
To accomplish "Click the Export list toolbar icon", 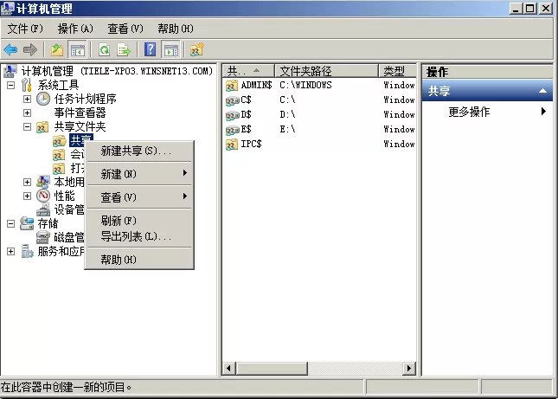I will tap(124, 49).
